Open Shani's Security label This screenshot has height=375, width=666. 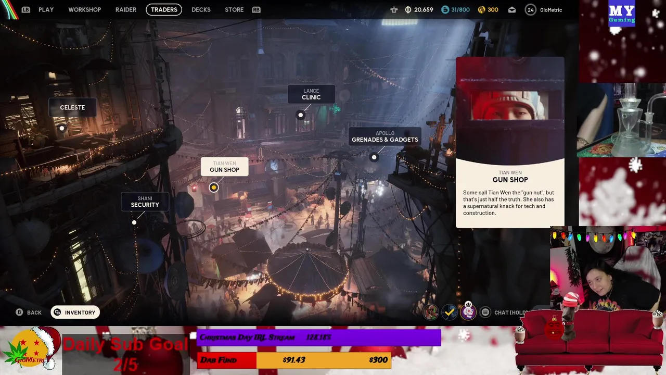[145, 202]
